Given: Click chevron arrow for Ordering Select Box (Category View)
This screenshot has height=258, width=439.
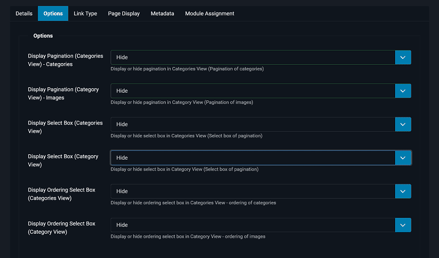Looking at the screenshot, I should coord(403,225).
